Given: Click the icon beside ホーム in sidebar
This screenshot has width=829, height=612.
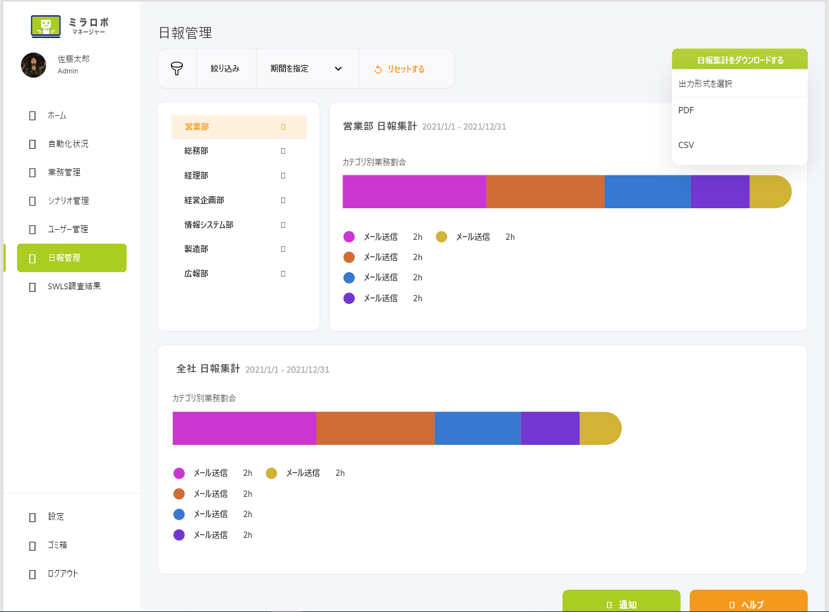Looking at the screenshot, I should (32, 116).
